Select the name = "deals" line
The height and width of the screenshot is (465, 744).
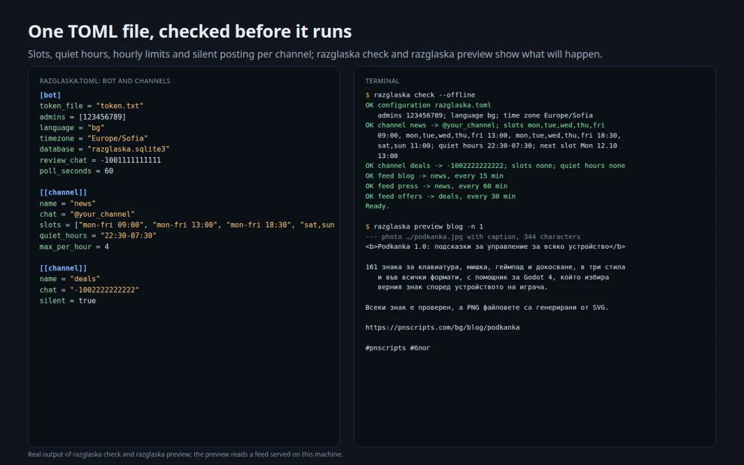coord(70,279)
